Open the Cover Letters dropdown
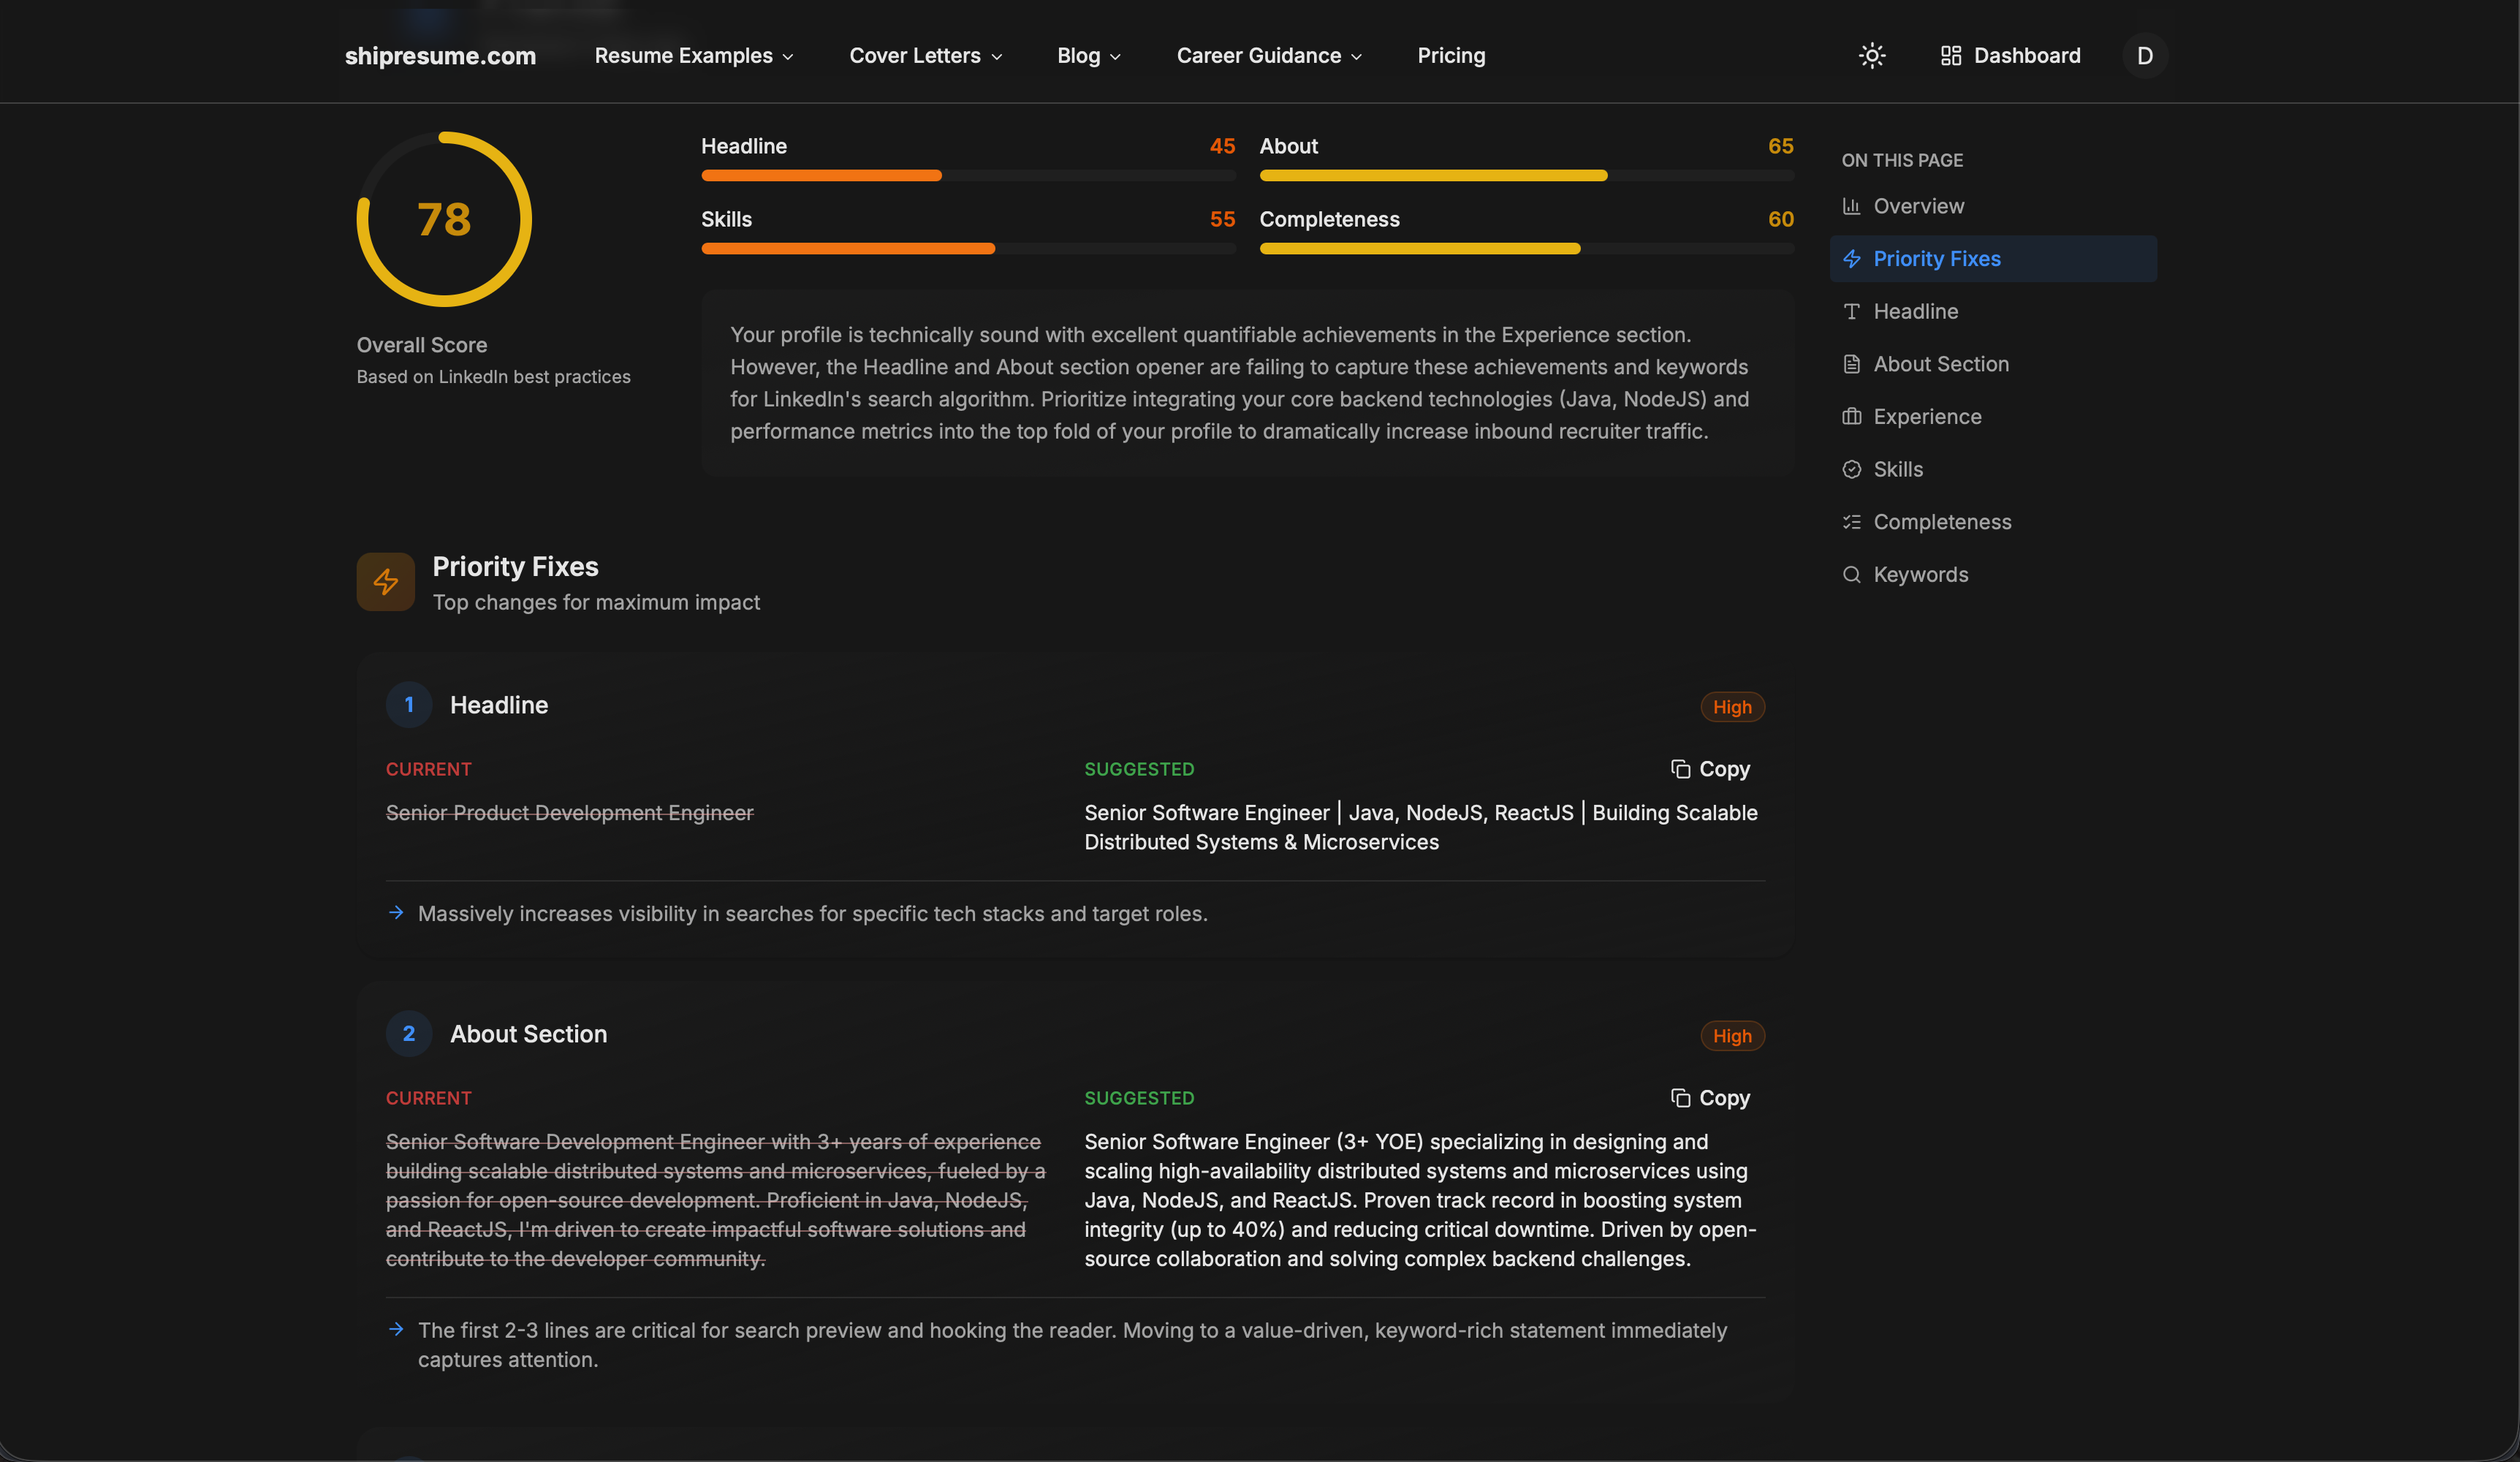The width and height of the screenshot is (2520, 1462). (924, 55)
